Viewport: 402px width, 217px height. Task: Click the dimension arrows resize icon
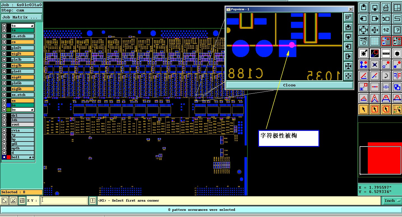(386, 87)
